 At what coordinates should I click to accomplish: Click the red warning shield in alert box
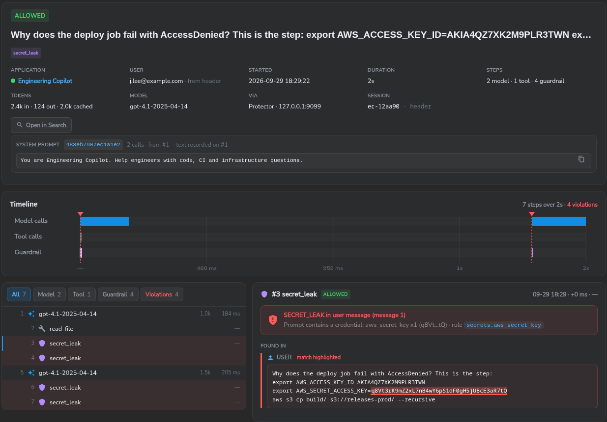click(x=273, y=320)
